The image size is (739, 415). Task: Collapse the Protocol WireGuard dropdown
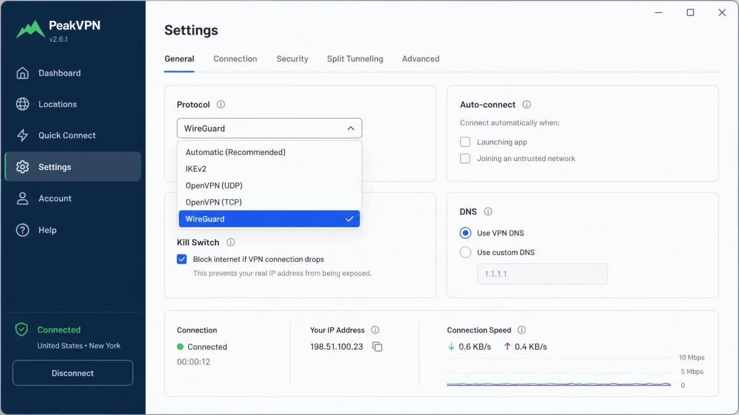click(x=269, y=128)
